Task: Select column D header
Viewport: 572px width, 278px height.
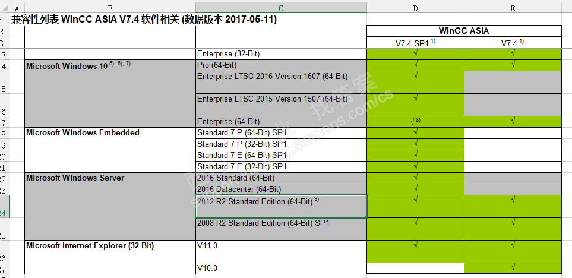Action: pos(415,8)
